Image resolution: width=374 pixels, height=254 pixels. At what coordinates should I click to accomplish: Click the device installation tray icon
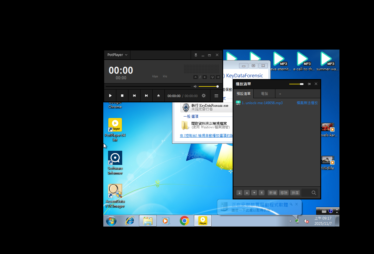tap(297, 221)
